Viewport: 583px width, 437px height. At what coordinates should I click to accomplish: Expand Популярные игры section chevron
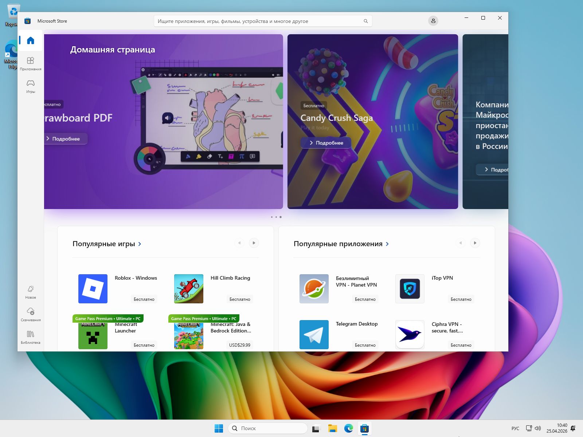(140, 244)
